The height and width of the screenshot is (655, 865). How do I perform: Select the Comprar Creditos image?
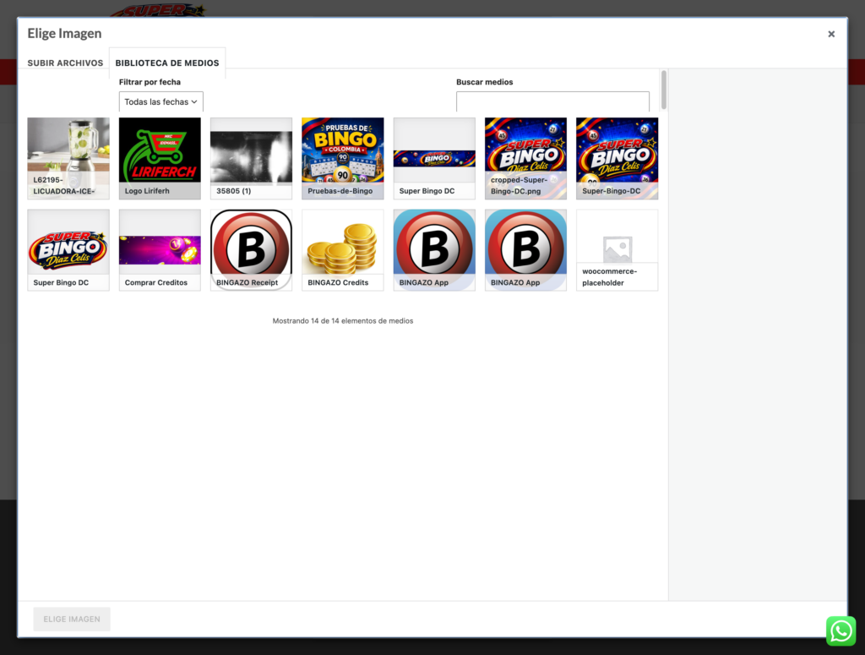point(160,250)
